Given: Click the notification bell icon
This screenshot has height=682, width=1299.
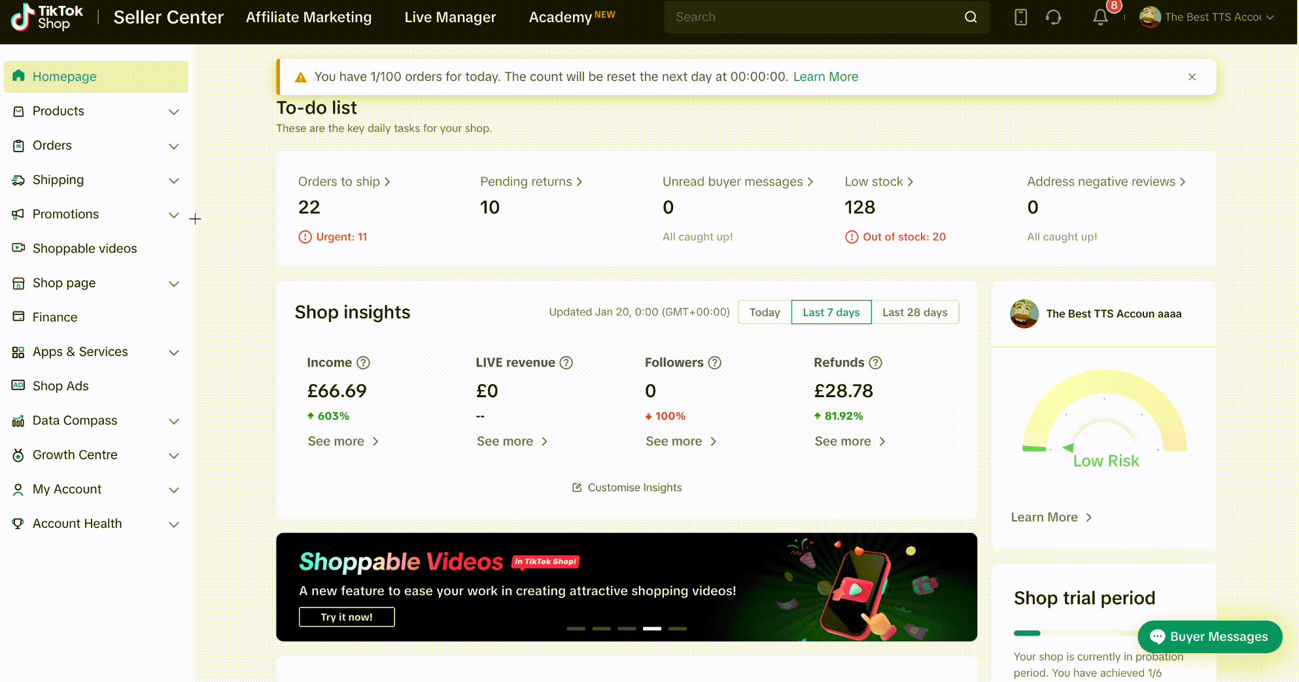Looking at the screenshot, I should (x=1100, y=18).
